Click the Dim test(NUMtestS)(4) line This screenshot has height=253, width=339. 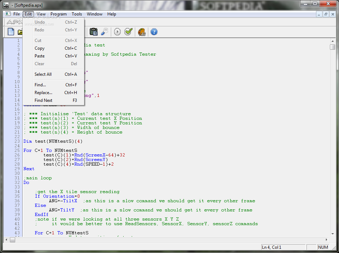pos(53,142)
